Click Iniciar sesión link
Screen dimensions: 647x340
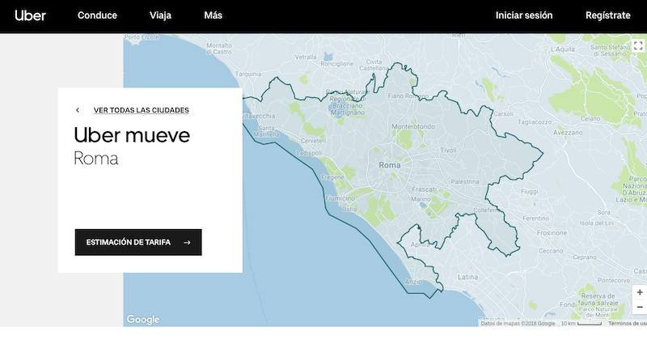click(524, 15)
